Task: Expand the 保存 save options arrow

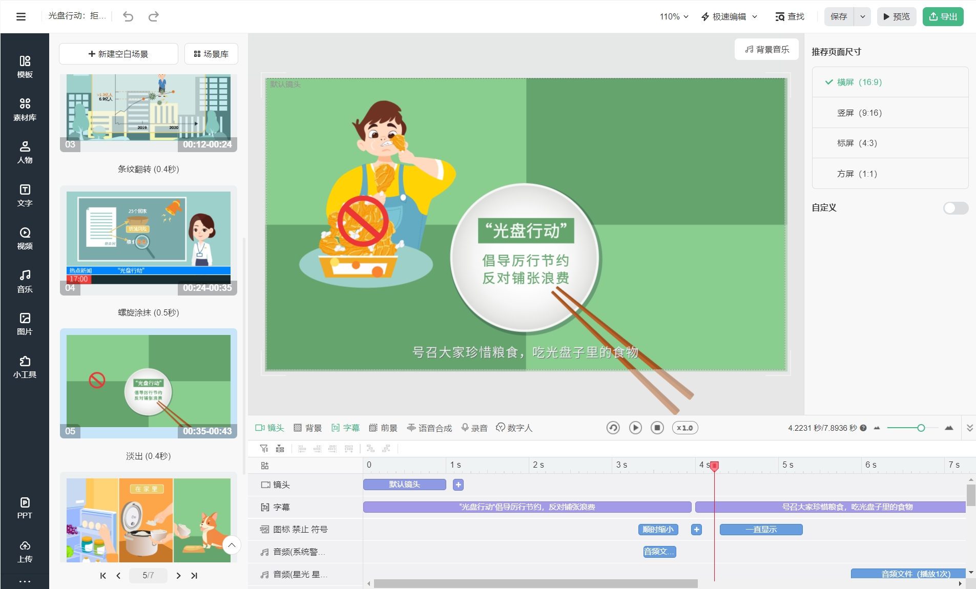Action: coord(862,16)
